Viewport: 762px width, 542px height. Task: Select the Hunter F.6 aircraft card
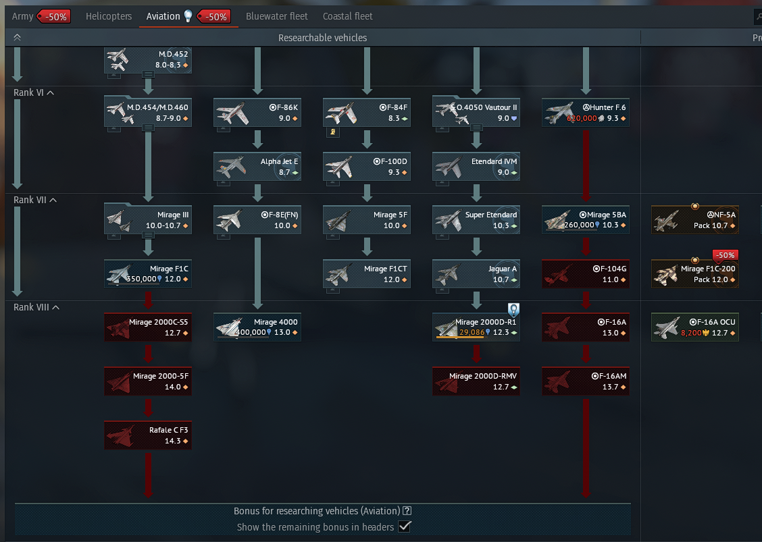pos(586,112)
